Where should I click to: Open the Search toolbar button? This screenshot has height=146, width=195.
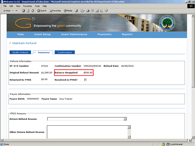click(x=42, y=11)
